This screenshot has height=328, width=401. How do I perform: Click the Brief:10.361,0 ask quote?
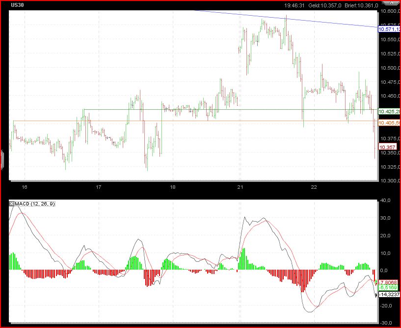coord(362,5)
